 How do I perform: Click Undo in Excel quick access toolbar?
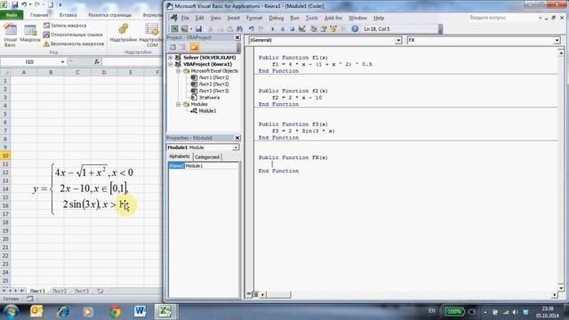pos(24,4)
